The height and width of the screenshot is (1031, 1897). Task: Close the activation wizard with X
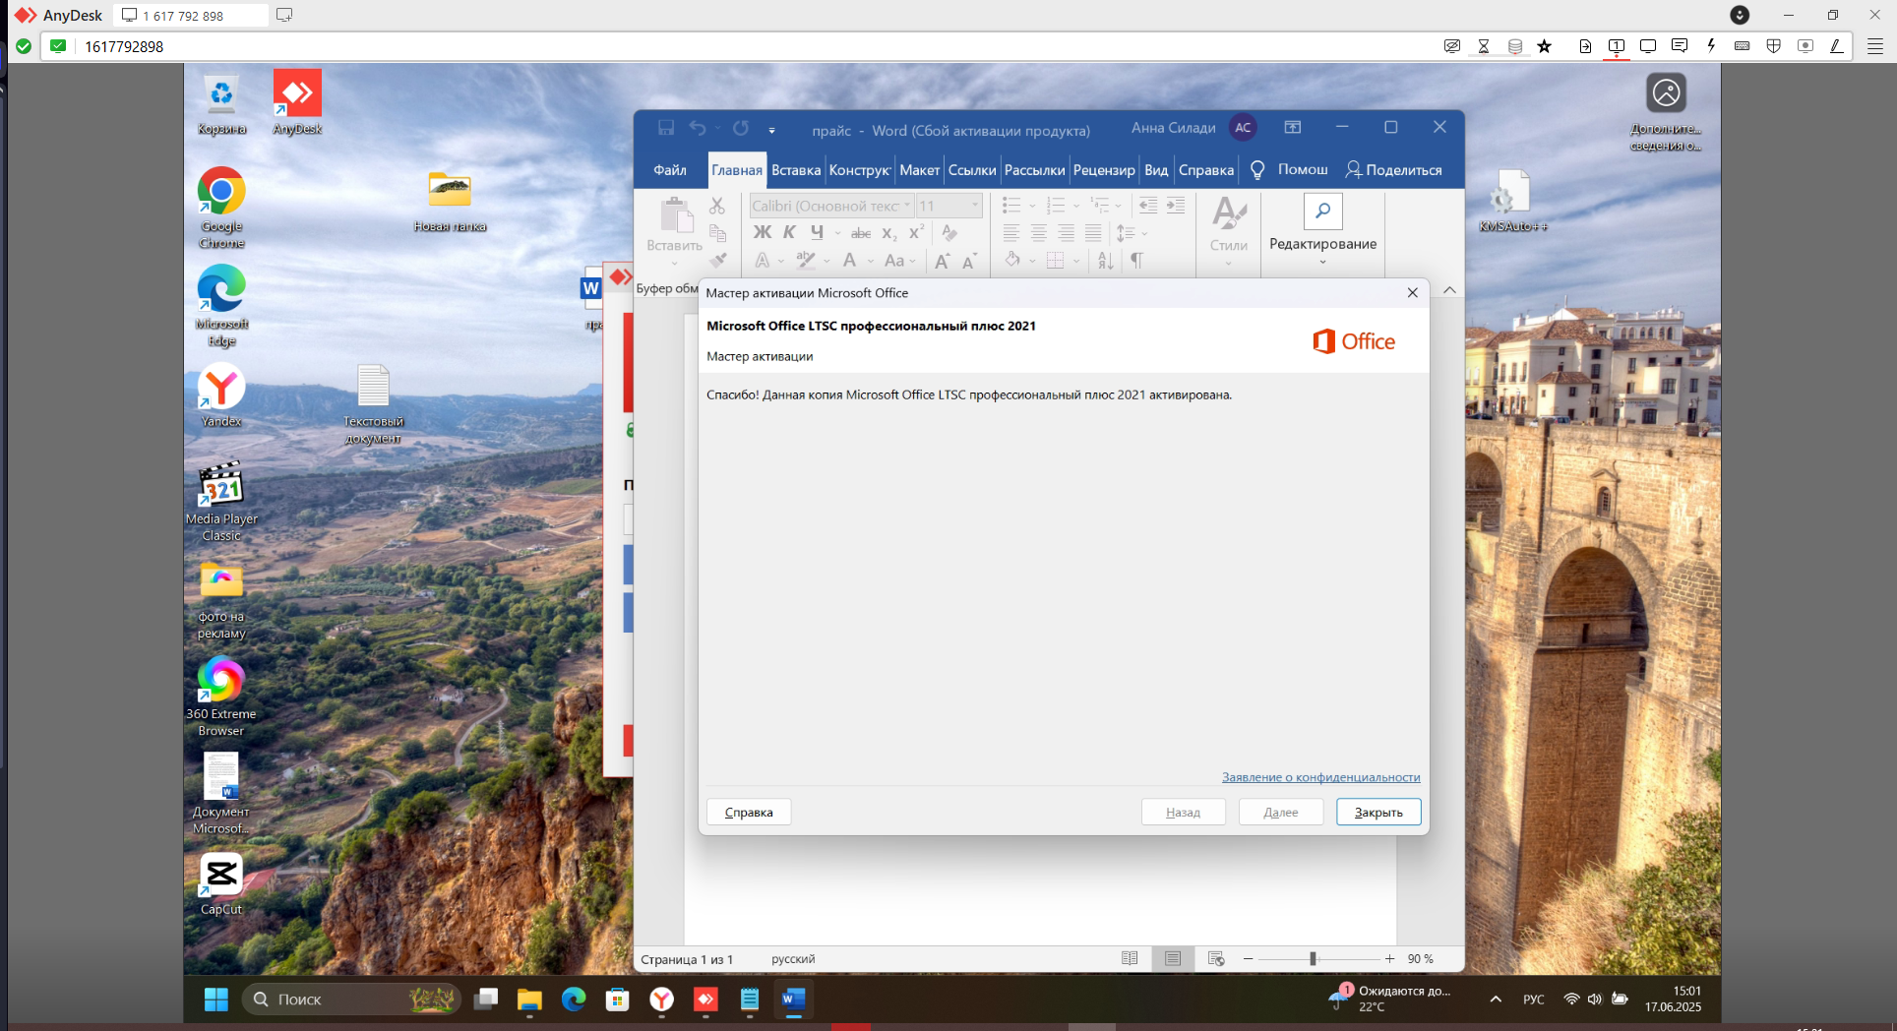click(x=1413, y=292)
